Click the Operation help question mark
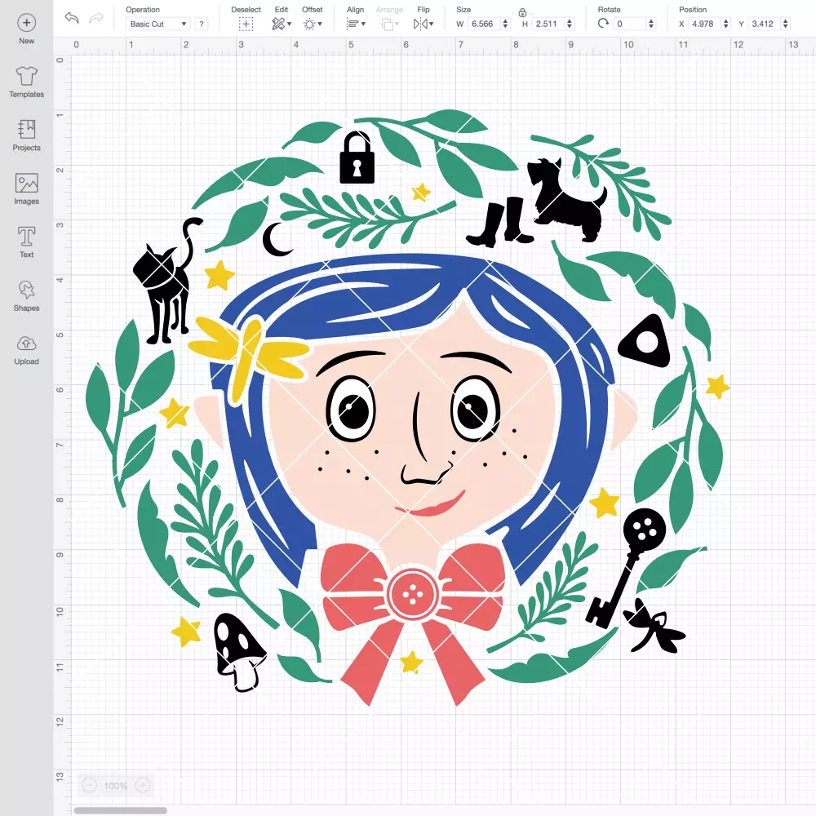 pos(202,24)
